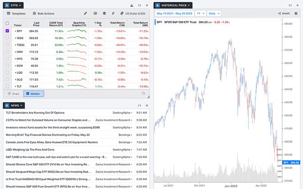Image resolution: width=303 pixels, height=189 pixels.
Task: Open the 'Should iShares Core S&P 500 ETF (IVV)' article
Action: [x=48, y=165]
